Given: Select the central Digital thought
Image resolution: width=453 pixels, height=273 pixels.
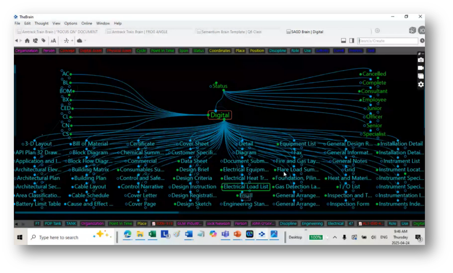Looking at the screenshot, I should tap(220, 115).
